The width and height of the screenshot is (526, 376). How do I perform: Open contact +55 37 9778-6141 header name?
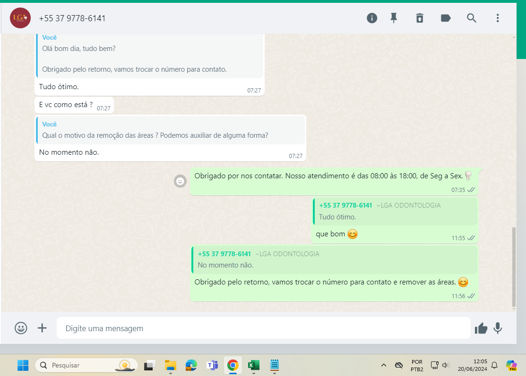click(72, 18)
